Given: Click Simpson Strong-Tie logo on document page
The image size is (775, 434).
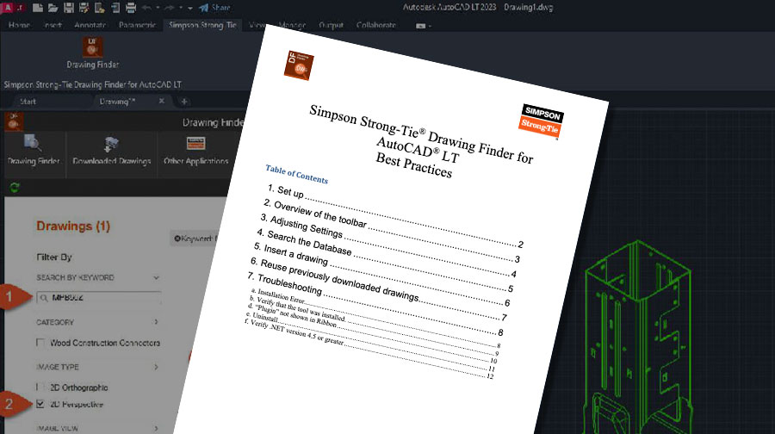Looking at the screenshot, I should coord(542,121).
